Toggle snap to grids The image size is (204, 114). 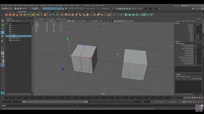tap(70, 9)
